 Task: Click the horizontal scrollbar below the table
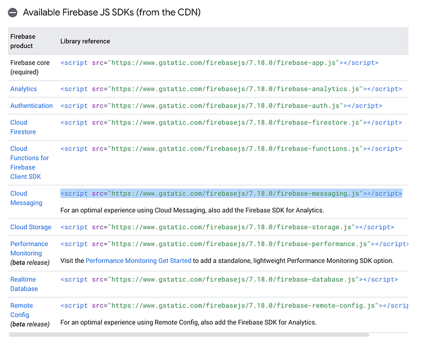click(189, 335)
